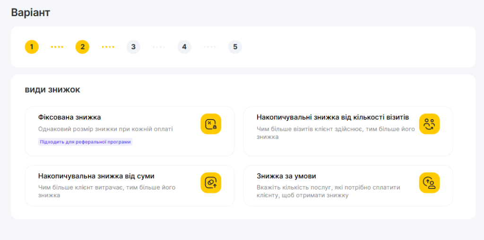Jump to step 2 in the stepper
484x240 pixels.
click(x=82, y=47)
